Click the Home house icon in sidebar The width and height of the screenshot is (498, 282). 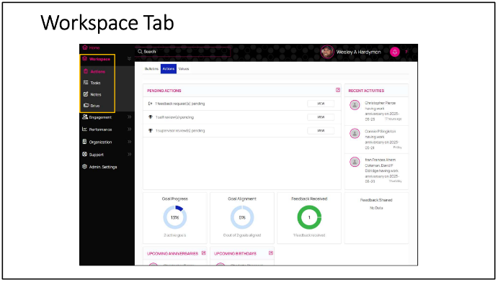coord(85,47)
